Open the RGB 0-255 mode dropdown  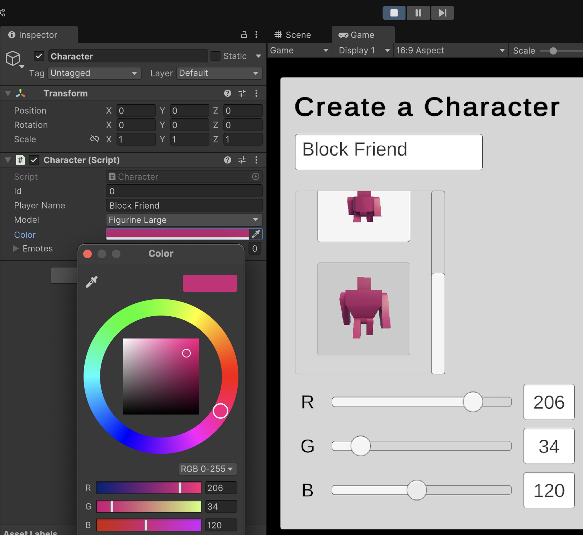(207, 469)
